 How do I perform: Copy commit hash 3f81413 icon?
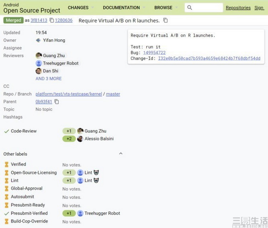pos(51,20)
